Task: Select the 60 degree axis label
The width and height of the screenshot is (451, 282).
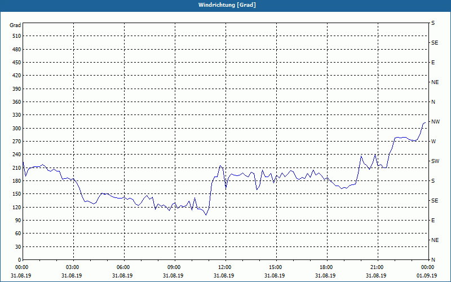Action: tap(18, 233)
